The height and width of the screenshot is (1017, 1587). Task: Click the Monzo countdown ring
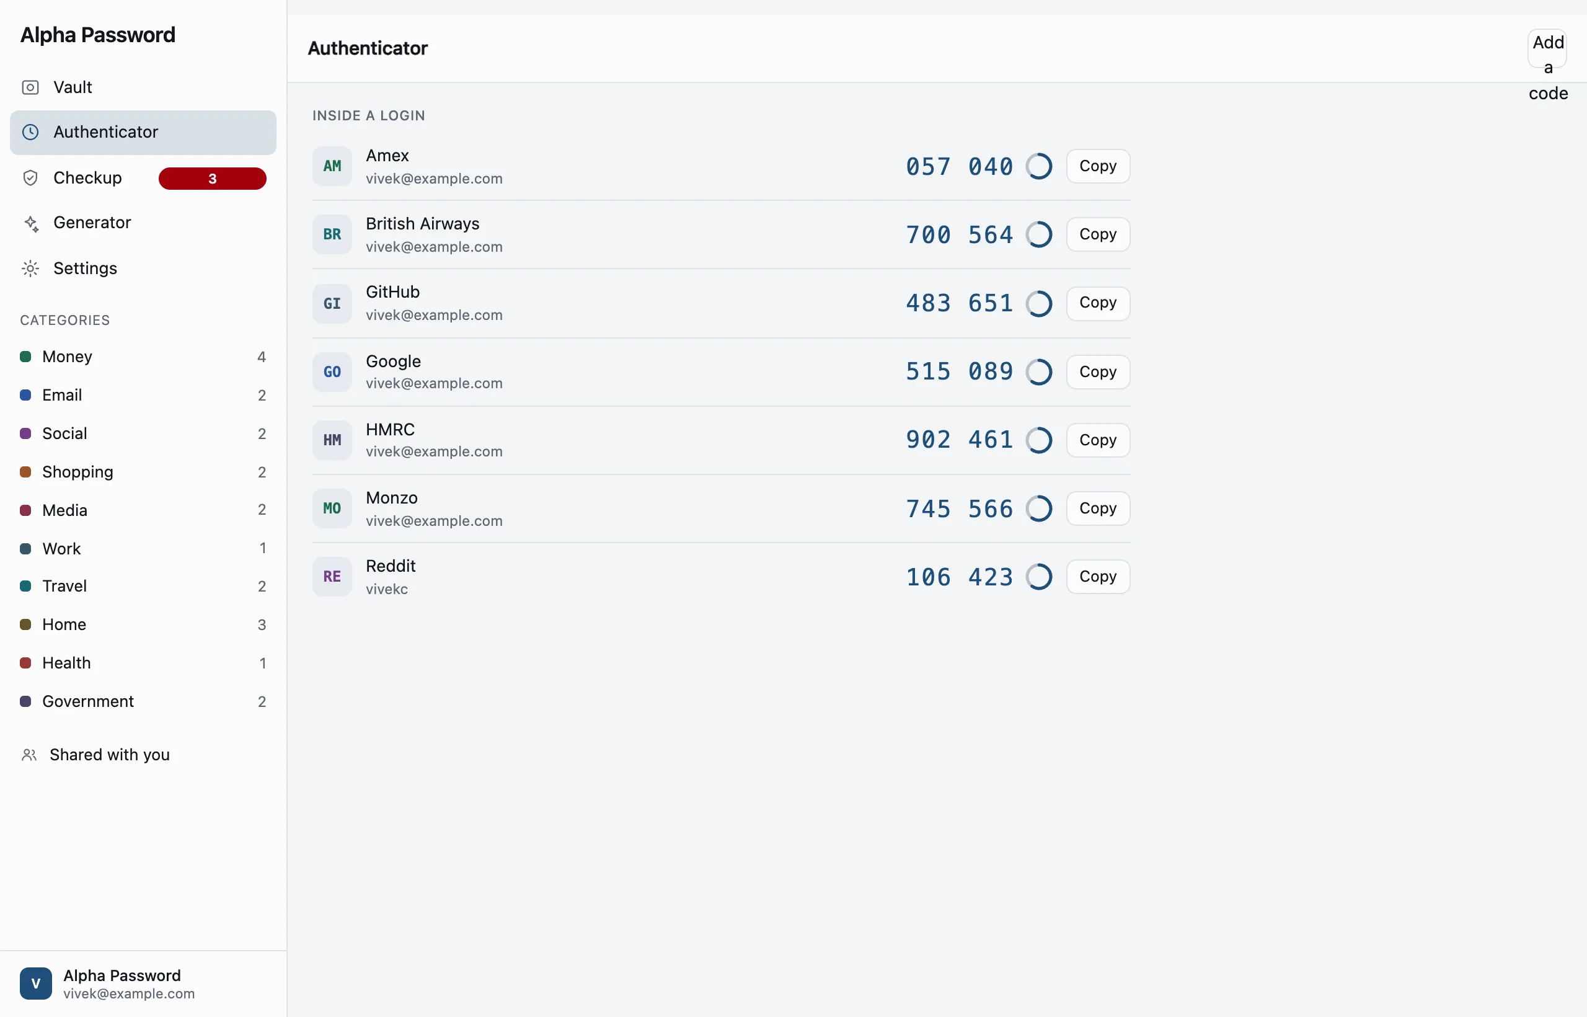click(x=1039, y=508)
